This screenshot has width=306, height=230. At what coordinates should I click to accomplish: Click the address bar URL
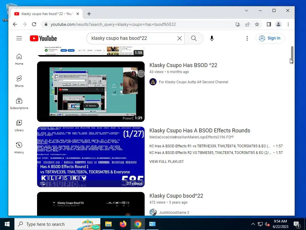pos(113,24)
